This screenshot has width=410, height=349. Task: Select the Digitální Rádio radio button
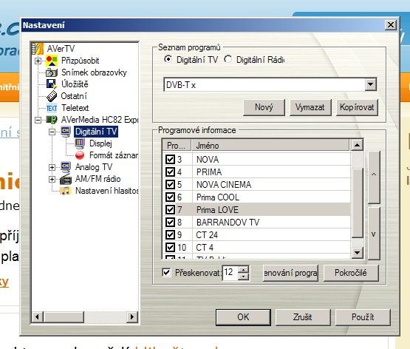coord(228,59)
